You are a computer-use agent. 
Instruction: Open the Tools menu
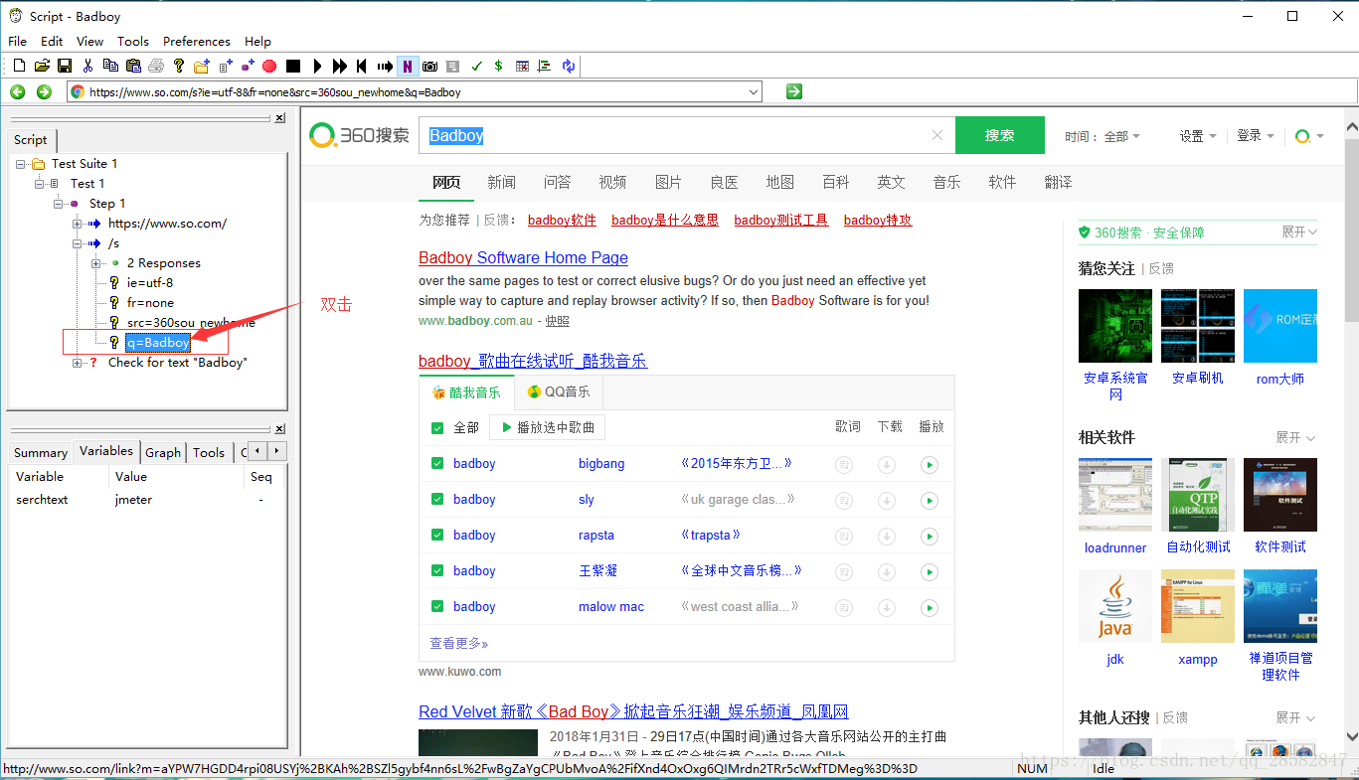pos(133,41)
